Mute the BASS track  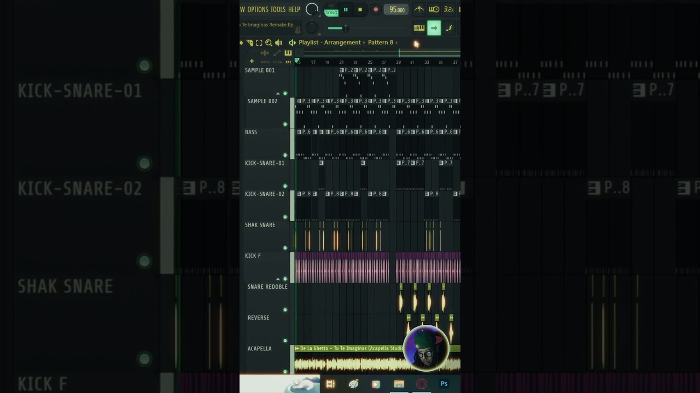tap(285, 156)
